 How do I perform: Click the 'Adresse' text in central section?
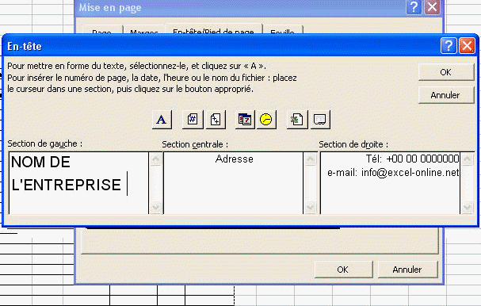pyautogui.click(x=235, y=159)
